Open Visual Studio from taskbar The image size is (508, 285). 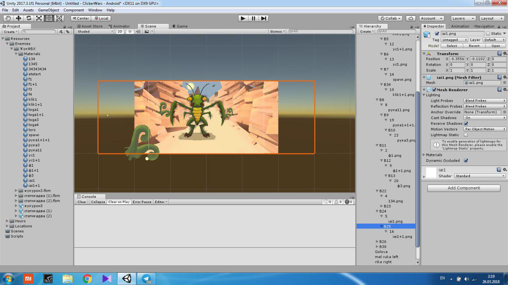pyautogui.click(x=107, y=279)
